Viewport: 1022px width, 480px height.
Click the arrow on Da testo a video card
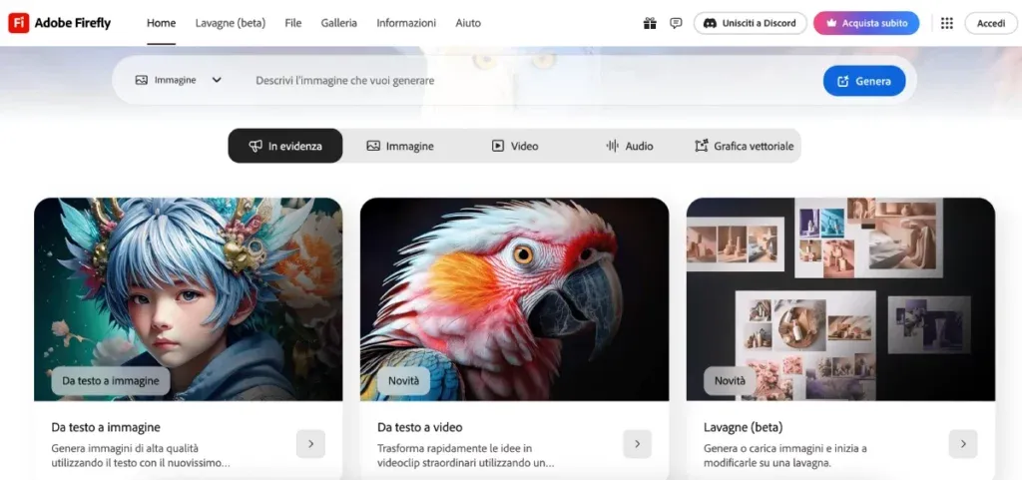(638, 443)
